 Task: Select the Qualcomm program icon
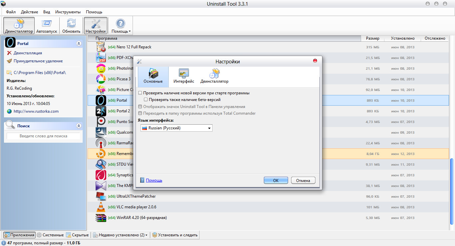click(x=101, y=132)
